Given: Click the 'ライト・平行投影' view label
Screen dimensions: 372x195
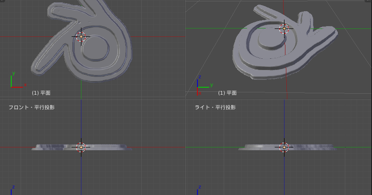Looking at the screenshot, I should pos(215,107).
